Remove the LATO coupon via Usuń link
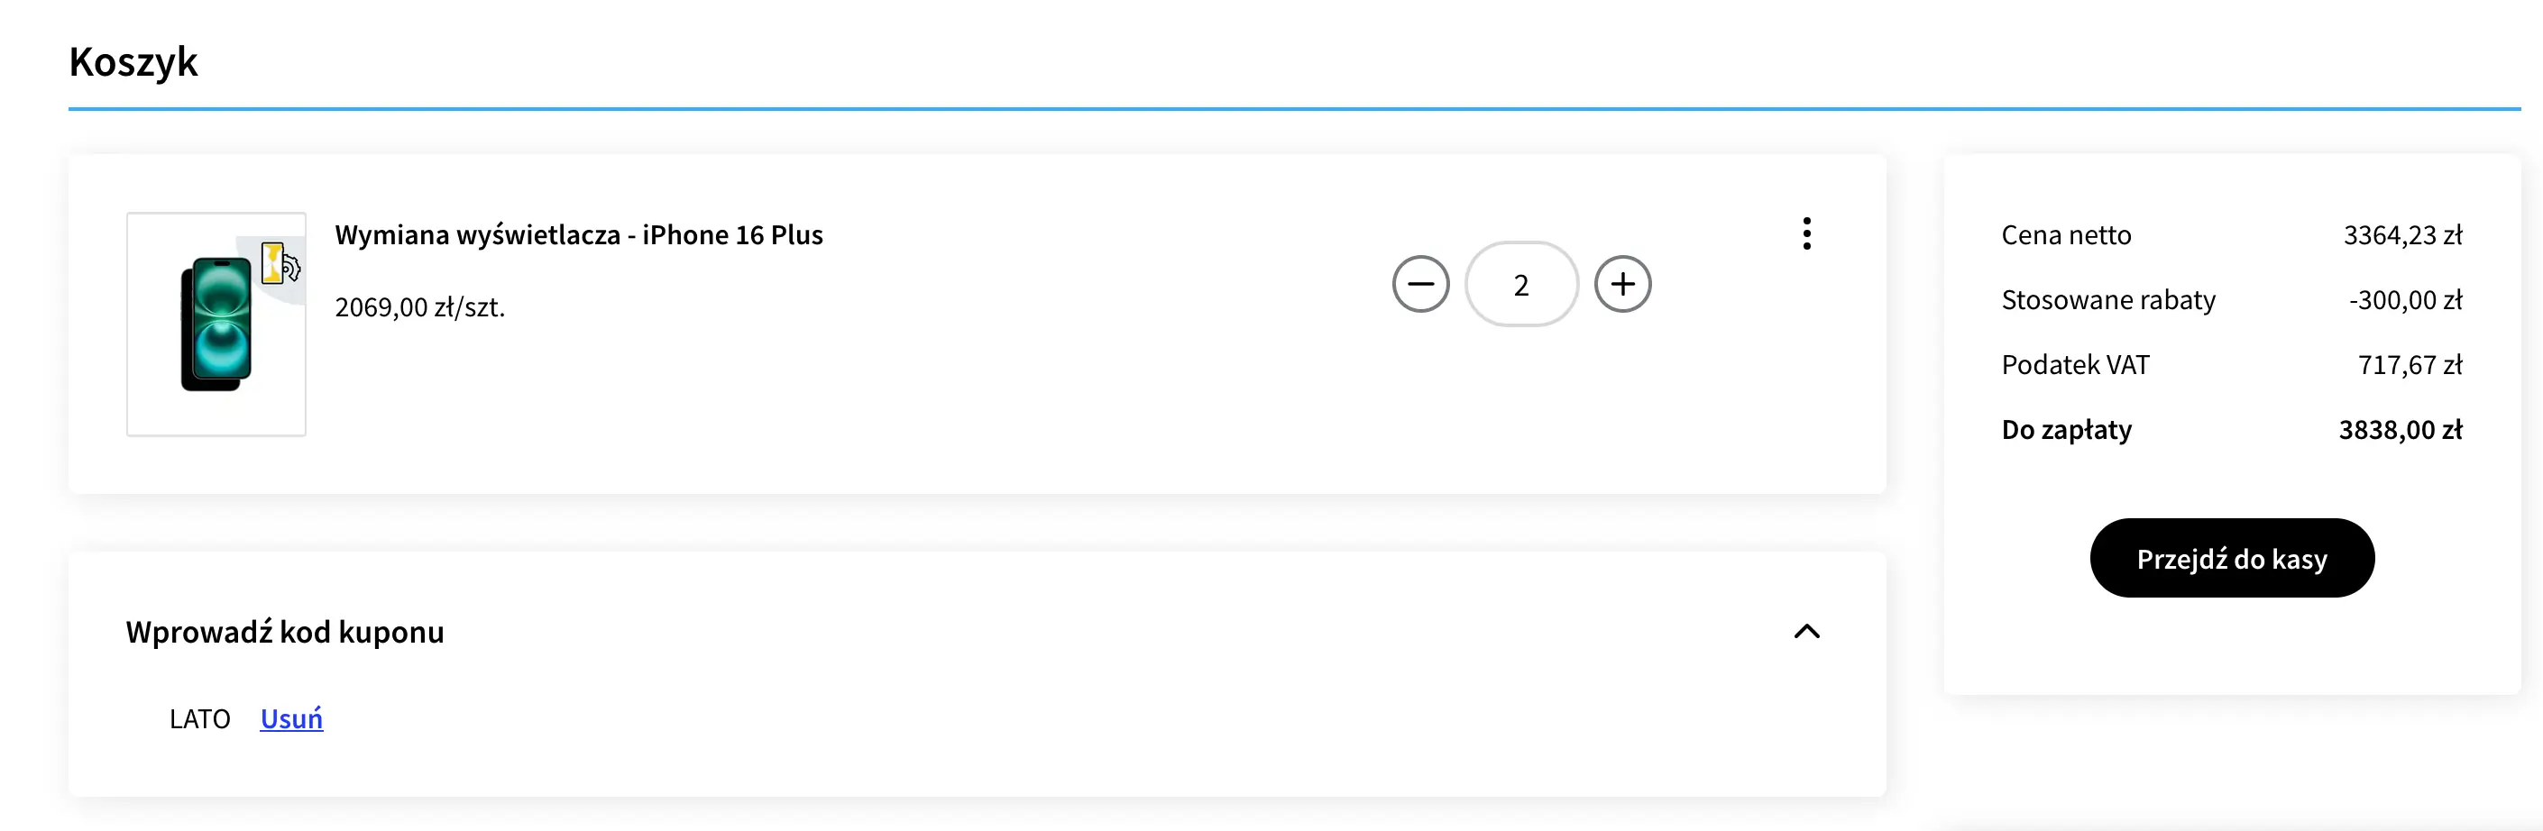Image resolution: width=2543 pixels, height=831 pixels. [291, 718]
